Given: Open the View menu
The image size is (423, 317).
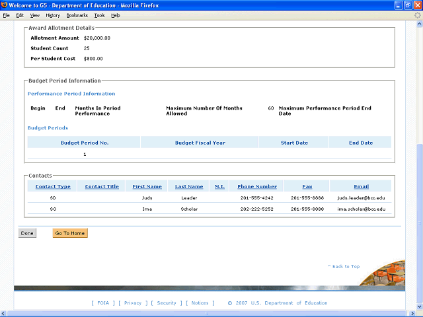Looking at the screenshot, I should click(x=34, y=15).
